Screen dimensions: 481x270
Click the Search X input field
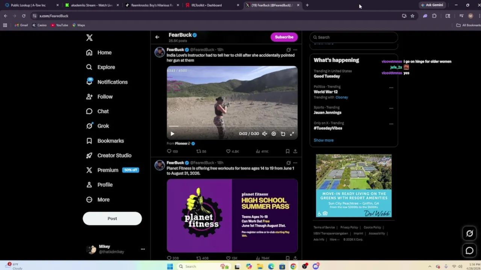pos(354,37)
